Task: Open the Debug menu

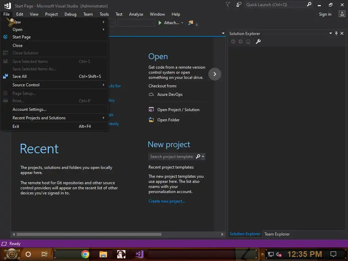Action: click(x=70, y=14)
